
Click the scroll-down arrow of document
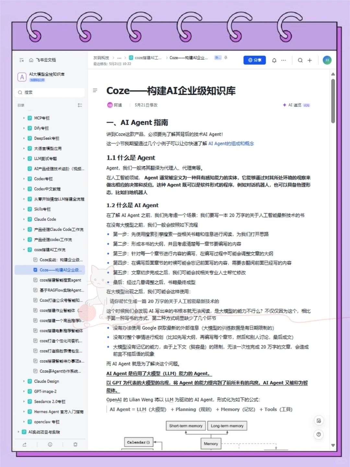click(x=333, y=445)
